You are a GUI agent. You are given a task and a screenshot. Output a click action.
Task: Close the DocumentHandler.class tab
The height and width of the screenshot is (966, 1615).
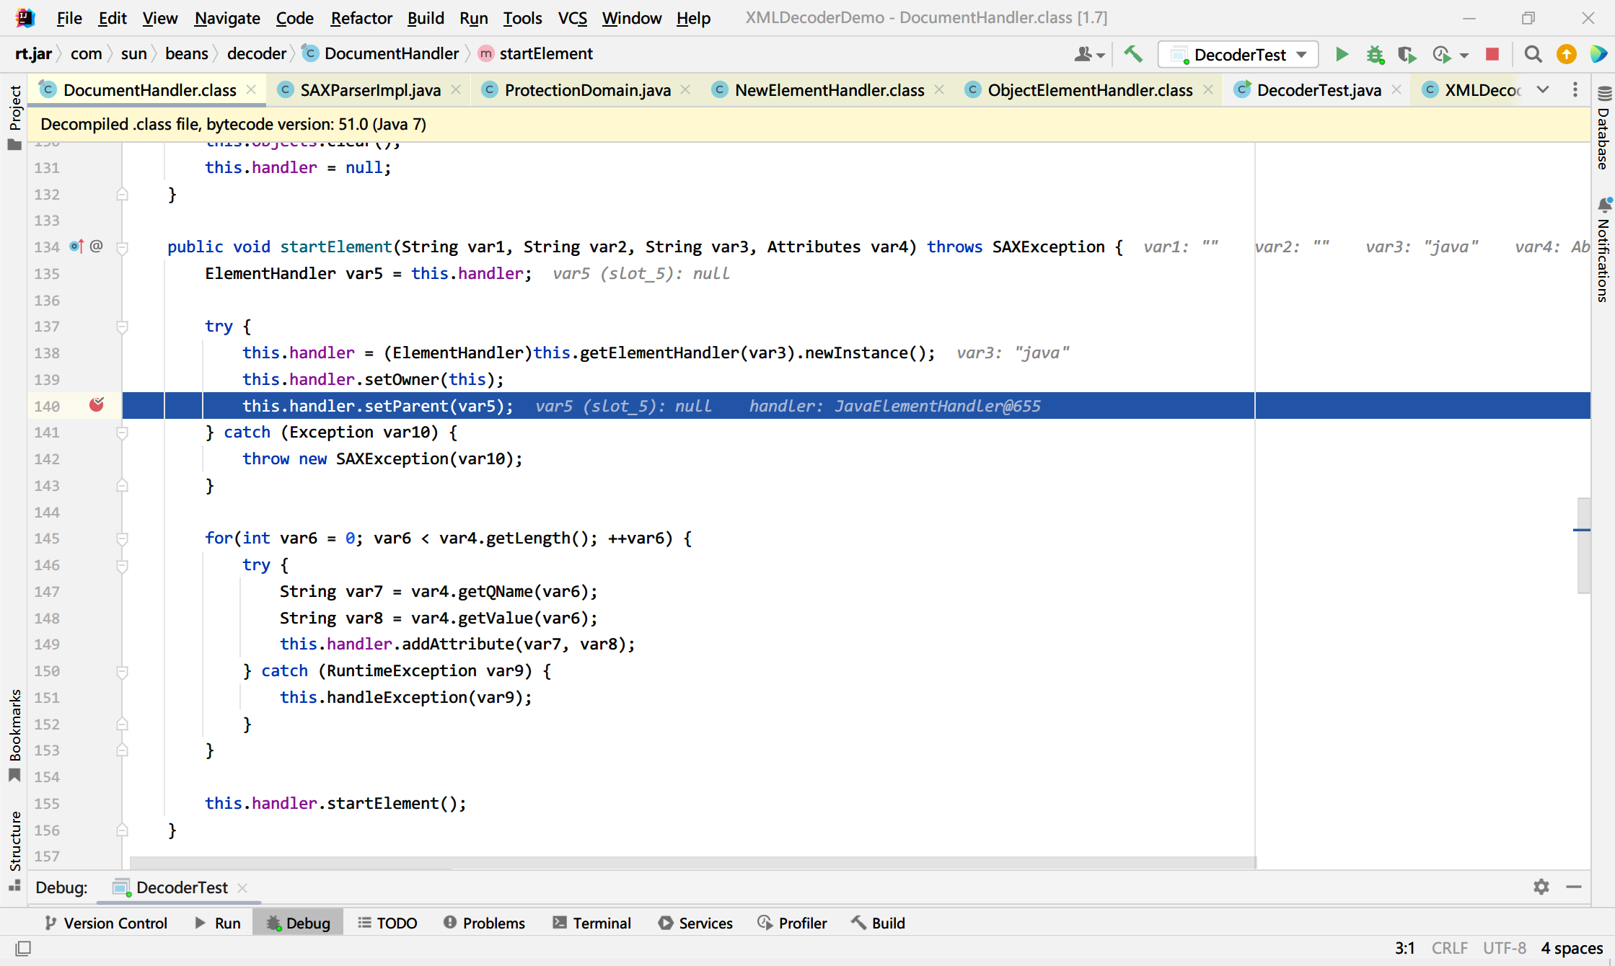251,89
